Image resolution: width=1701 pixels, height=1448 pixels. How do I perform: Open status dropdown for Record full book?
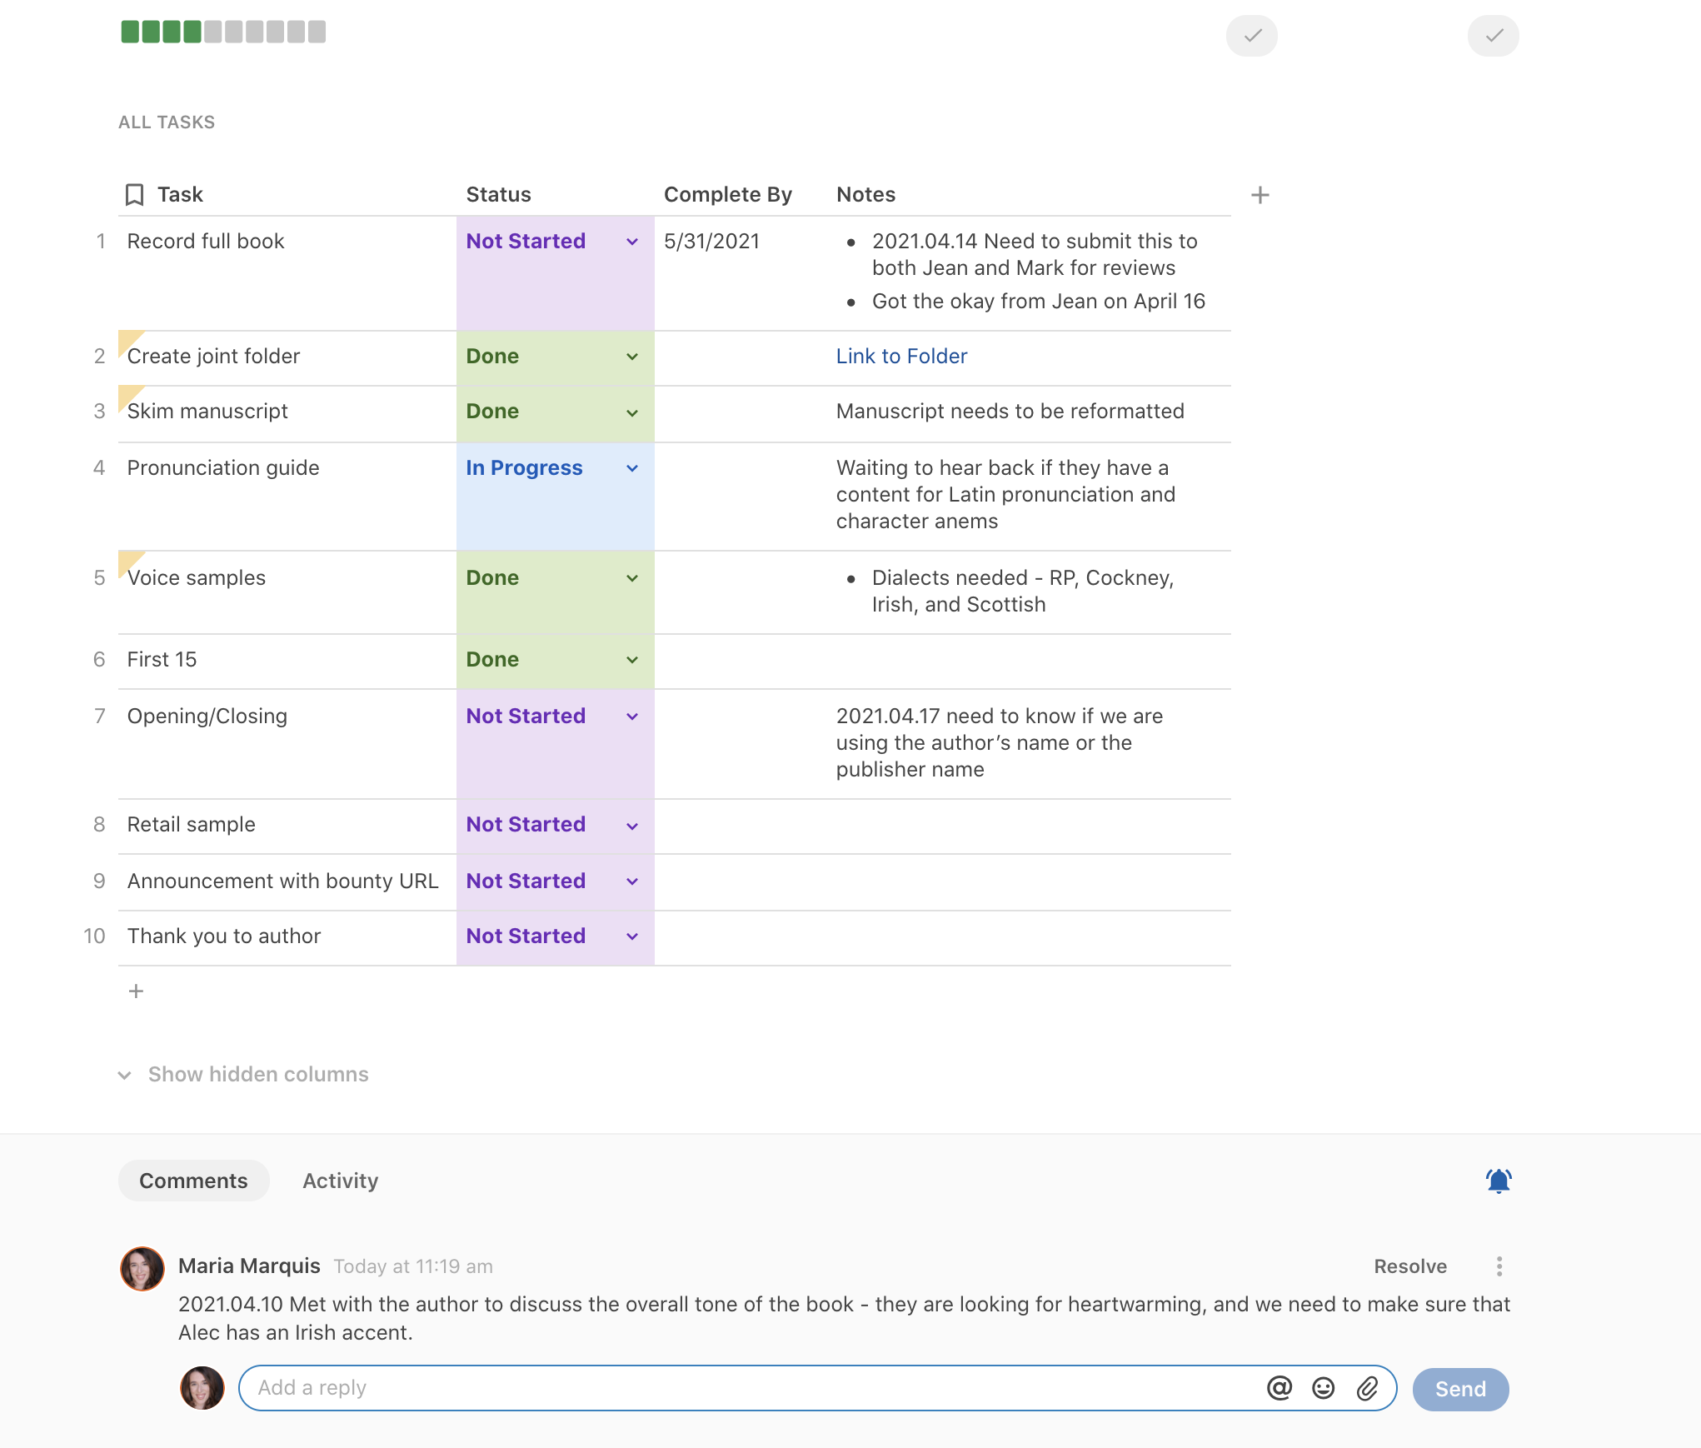pyautogui.click(x=631, y=242)
